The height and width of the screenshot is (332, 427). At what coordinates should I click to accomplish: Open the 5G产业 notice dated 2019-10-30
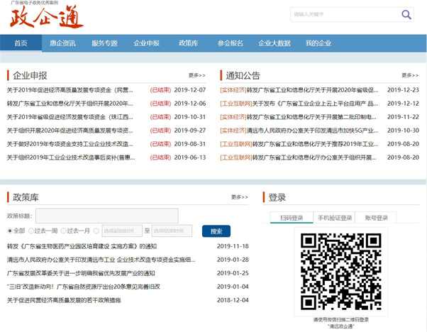pos(299,131)
